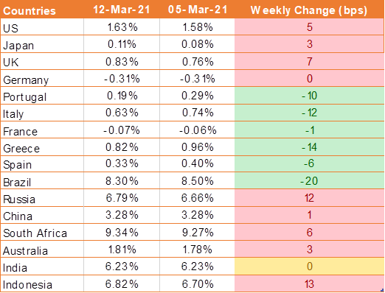
Task: Click the 12-Mar-21 column header
Action: tap(122, 10)
